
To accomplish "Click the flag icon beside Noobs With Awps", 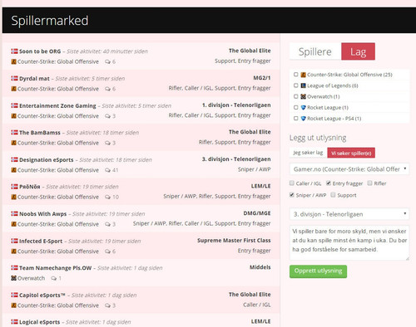I will 14,213.
